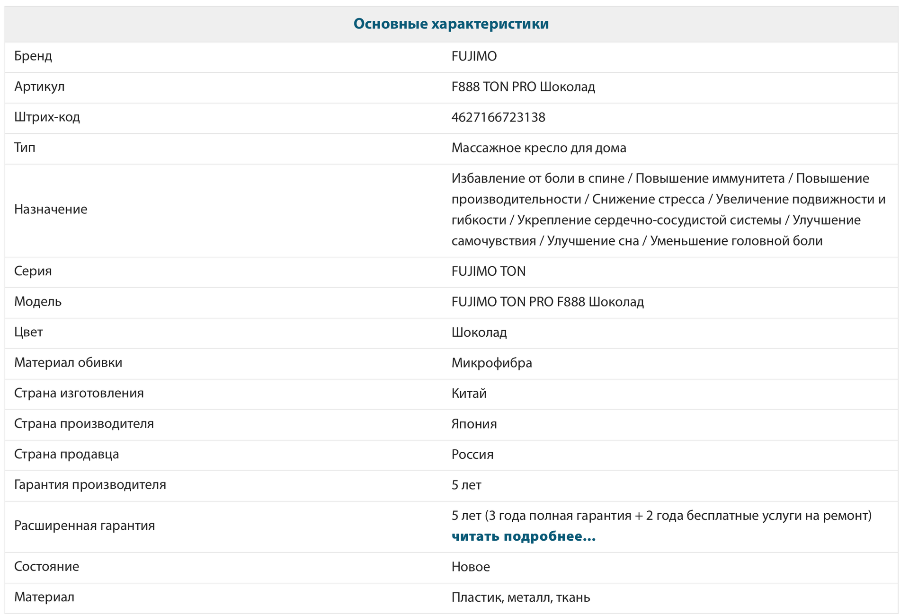Select model 'FUJIMO TON PRO F888 Шоколад'

coord(548,302)
